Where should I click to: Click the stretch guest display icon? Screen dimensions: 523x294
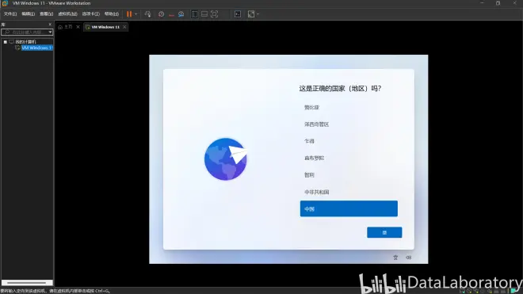pos(251,14)
